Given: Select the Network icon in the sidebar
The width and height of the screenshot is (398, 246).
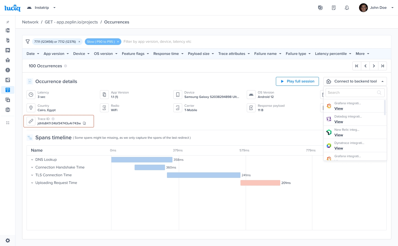Looking at the screenshot, I should tap(8, 90).
